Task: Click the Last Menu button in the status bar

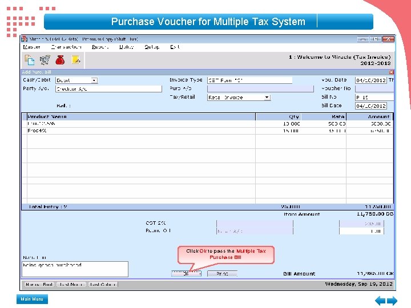Action: pyautogui.click(x=71, y=285)
